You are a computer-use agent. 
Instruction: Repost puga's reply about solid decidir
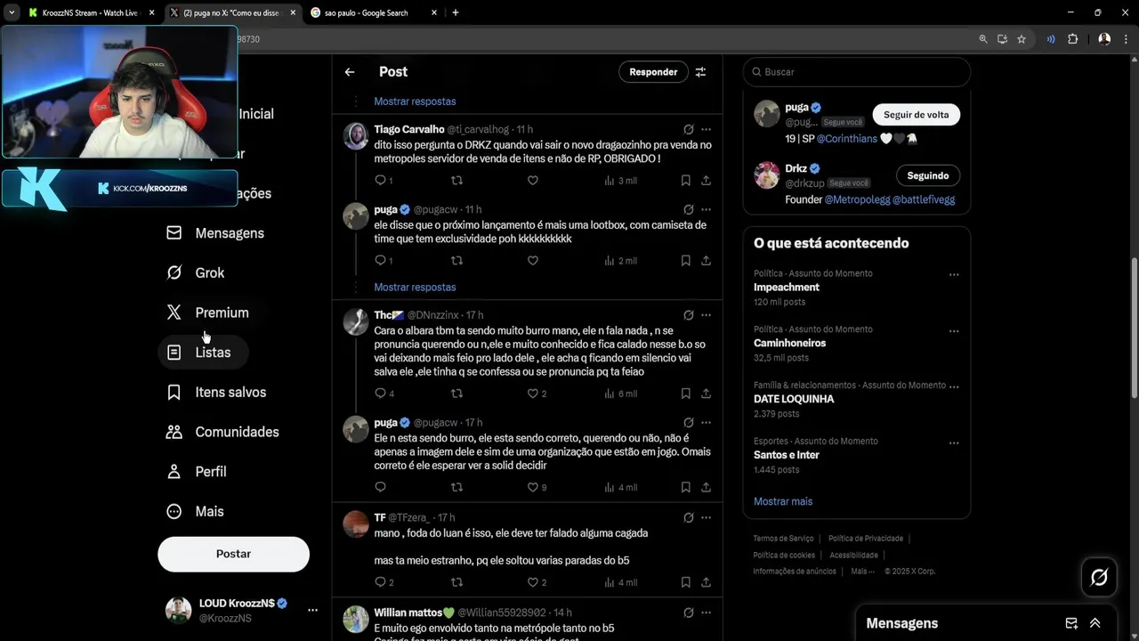[x=456, y=487]
